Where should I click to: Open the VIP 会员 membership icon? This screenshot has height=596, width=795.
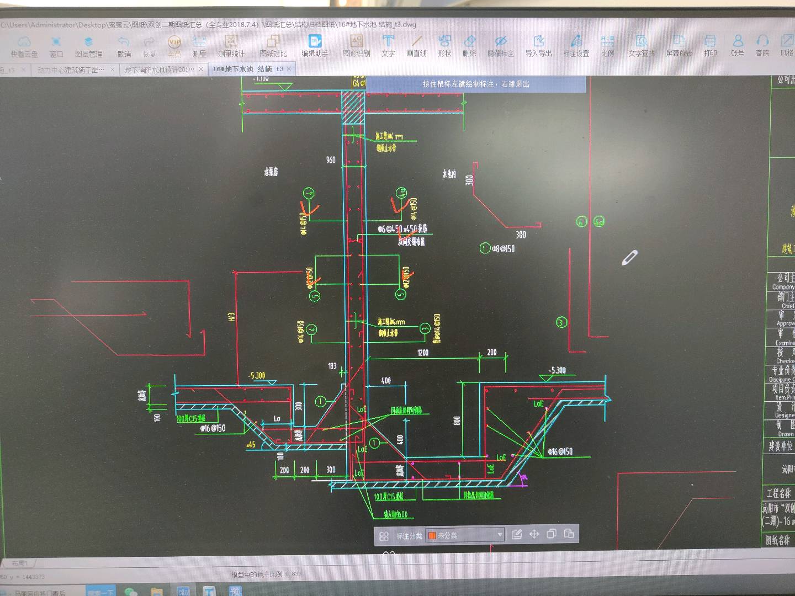174,46
